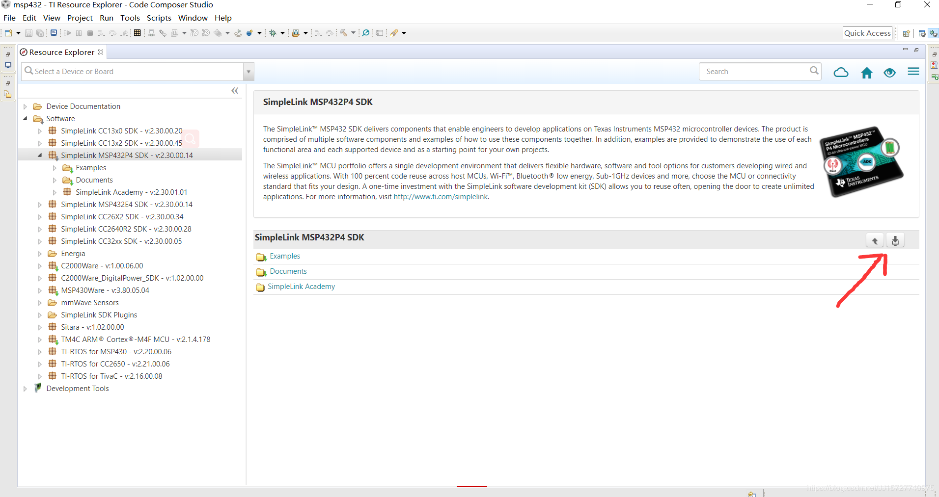Open the Scripts menu

(x=159, y=18)
